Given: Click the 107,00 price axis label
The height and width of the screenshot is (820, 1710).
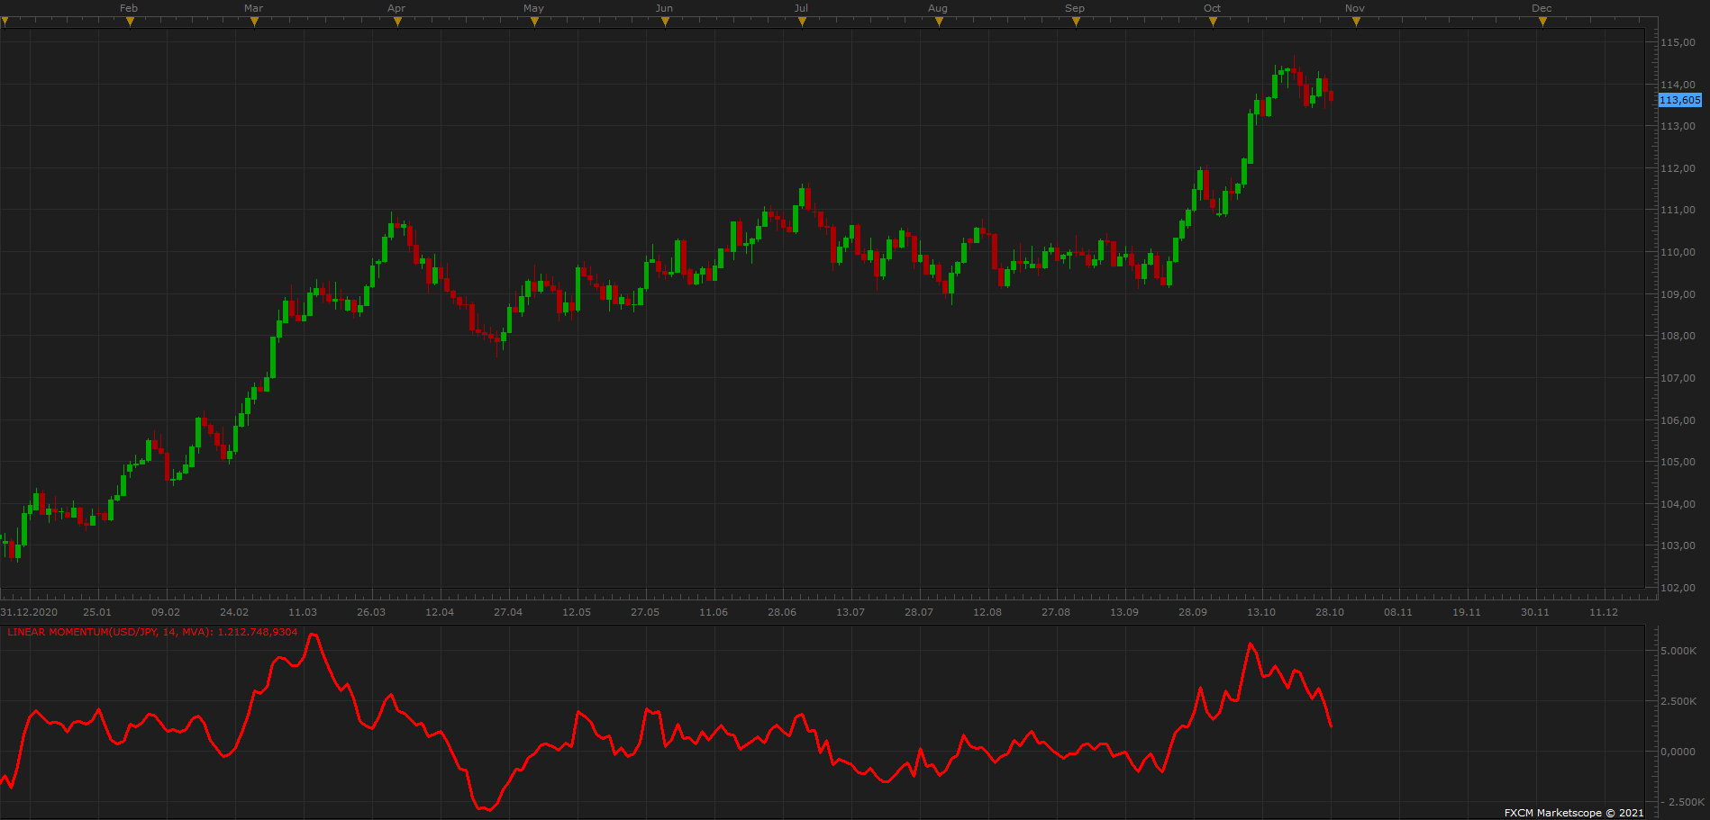Looking at the screenshot, I should tap(1678, 378).
